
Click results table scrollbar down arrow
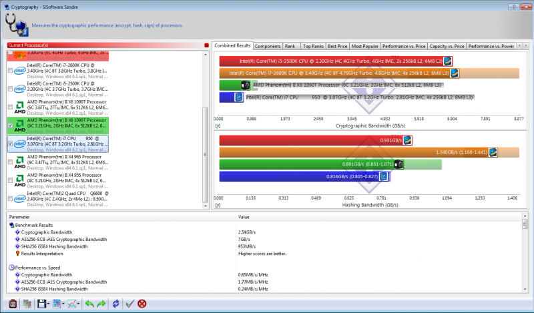coord(525,289)
